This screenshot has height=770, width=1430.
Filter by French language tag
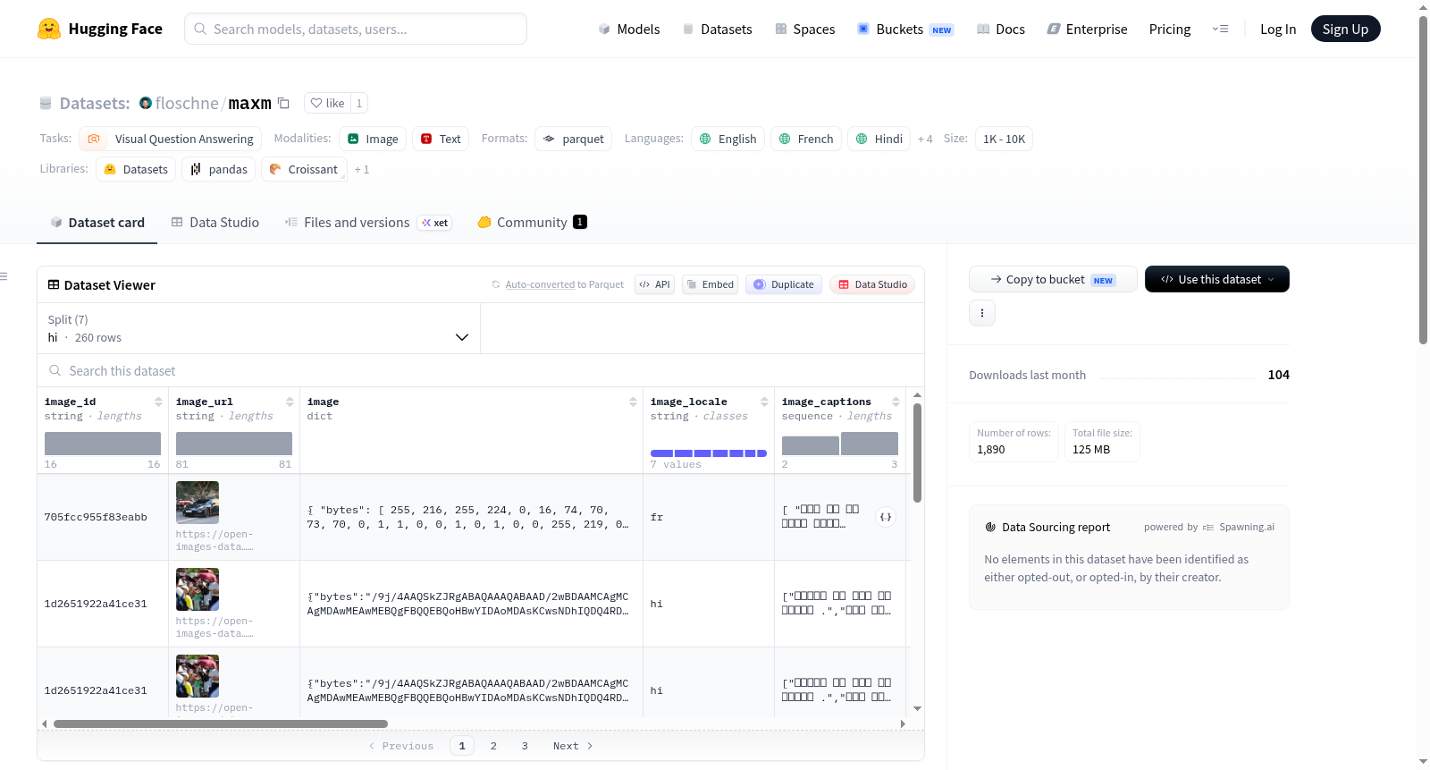pyautogui.click(x=806, y=139)
